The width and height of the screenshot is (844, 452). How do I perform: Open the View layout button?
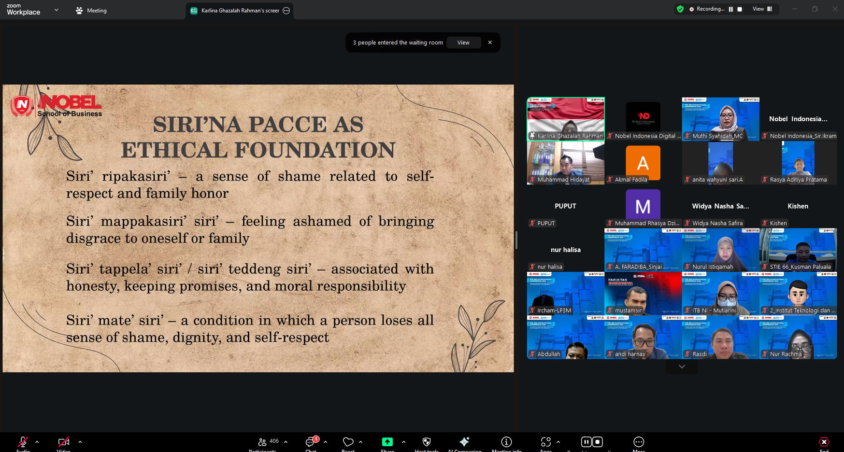tap(762, 9)
